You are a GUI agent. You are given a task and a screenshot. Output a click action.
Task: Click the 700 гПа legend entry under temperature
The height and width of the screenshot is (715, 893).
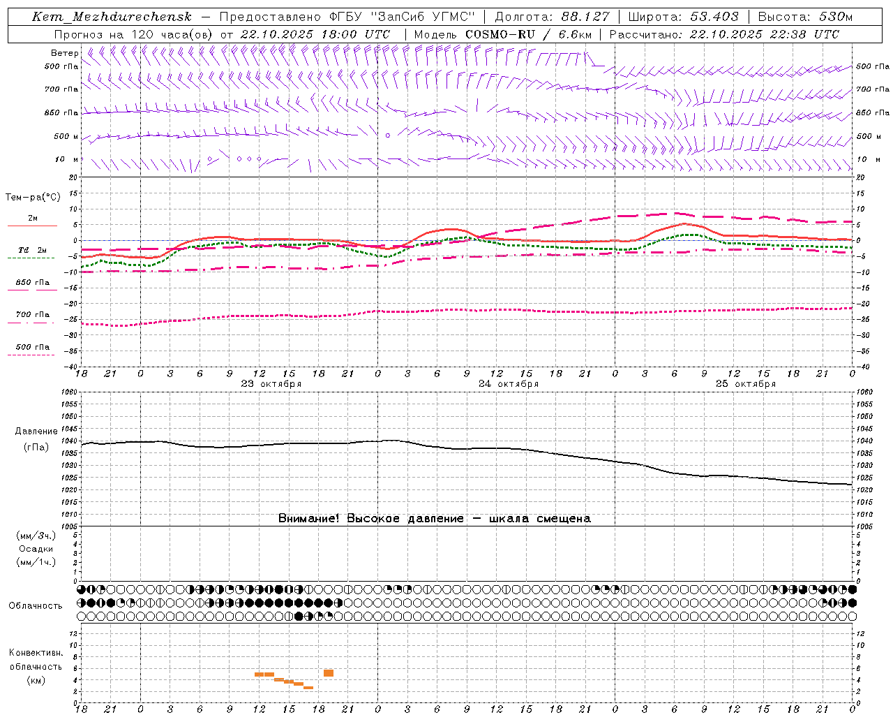[x=32, y=315]
